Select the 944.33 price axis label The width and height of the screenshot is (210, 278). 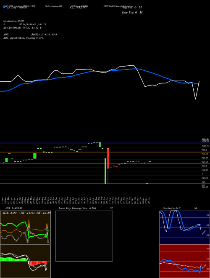coord(205,158)
